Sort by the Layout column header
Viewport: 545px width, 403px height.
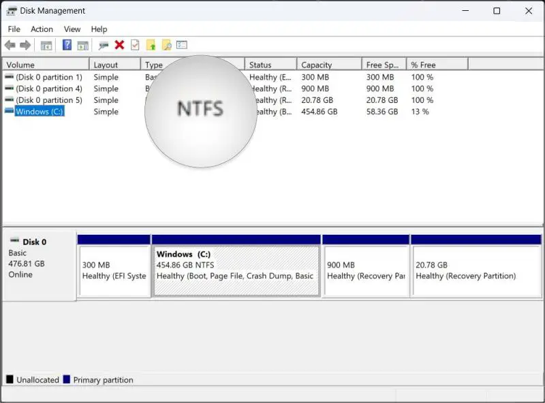point(115,65)
